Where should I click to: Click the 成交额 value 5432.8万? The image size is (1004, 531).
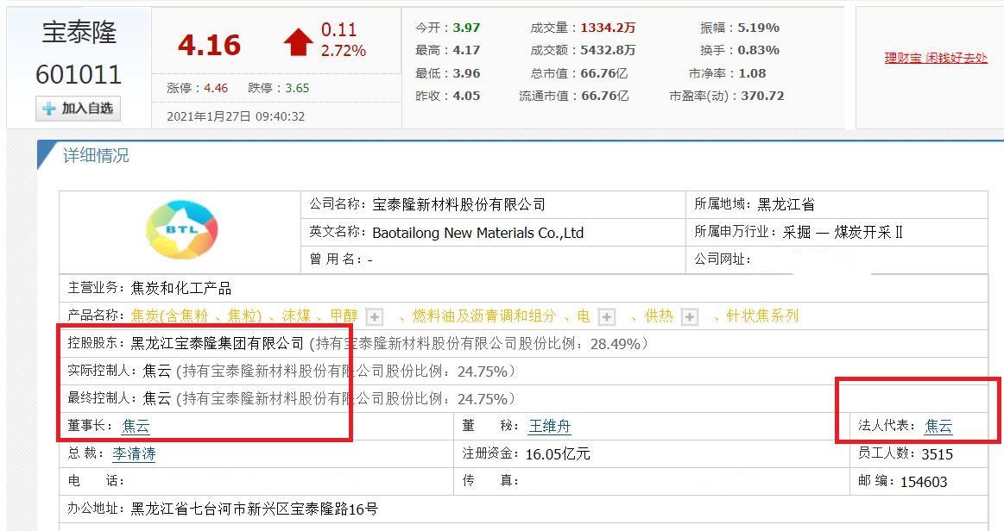pyautogui.click(x=608, y=50)
